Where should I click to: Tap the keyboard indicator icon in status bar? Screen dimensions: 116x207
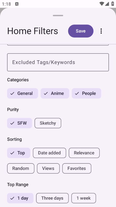(17, 4)
